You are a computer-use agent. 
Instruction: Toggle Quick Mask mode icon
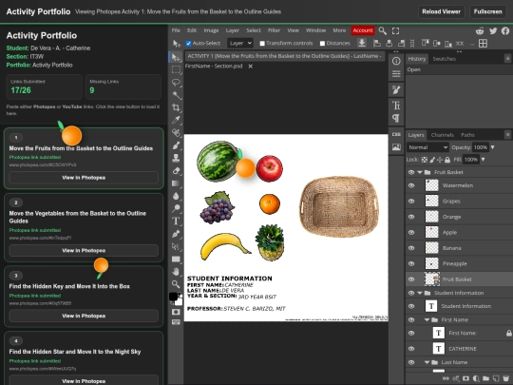tap(176, 312)
